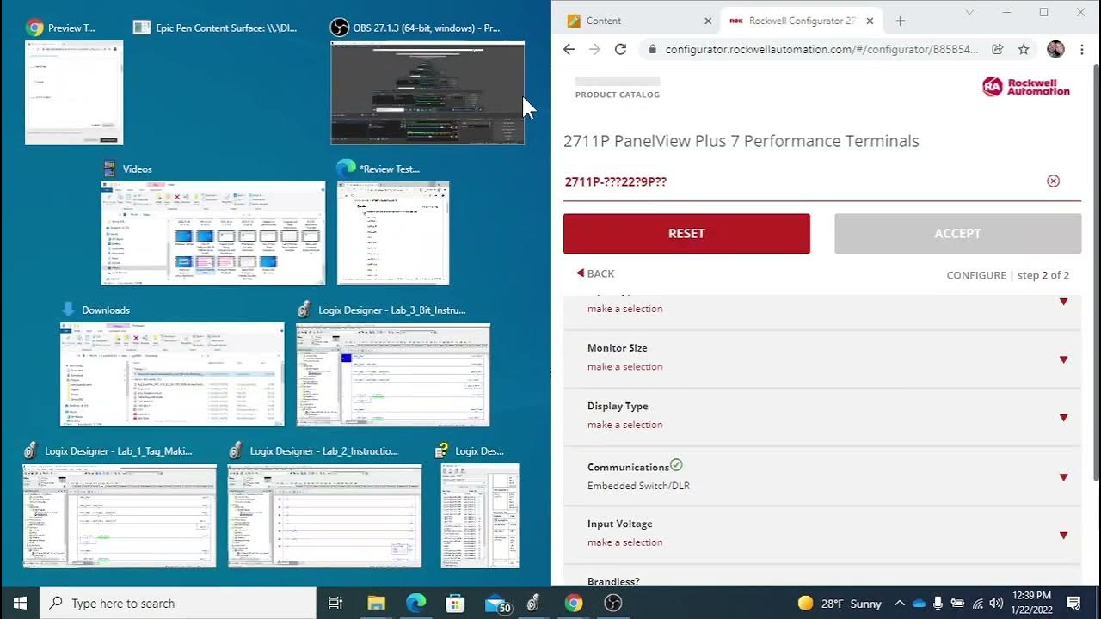The height and width of the screenshot is (619, 1101).
Task: Open the Windows Start menu
Action: click(19, 603)
